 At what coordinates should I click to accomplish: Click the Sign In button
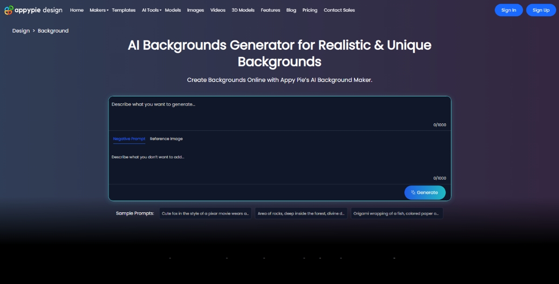tap(509, 10)
